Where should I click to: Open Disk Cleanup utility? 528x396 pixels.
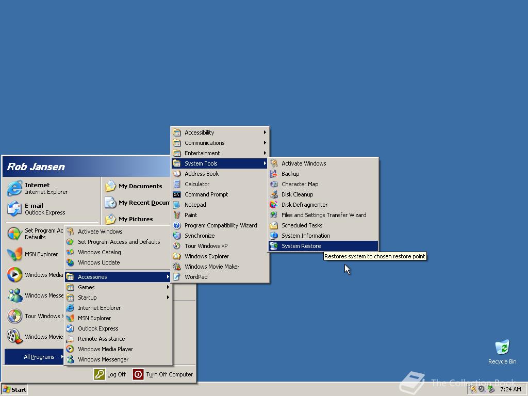click(323, 194)
